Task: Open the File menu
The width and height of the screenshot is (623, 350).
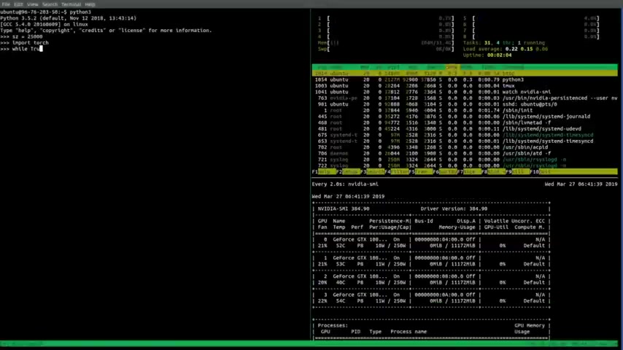Action: click(6, 4)
